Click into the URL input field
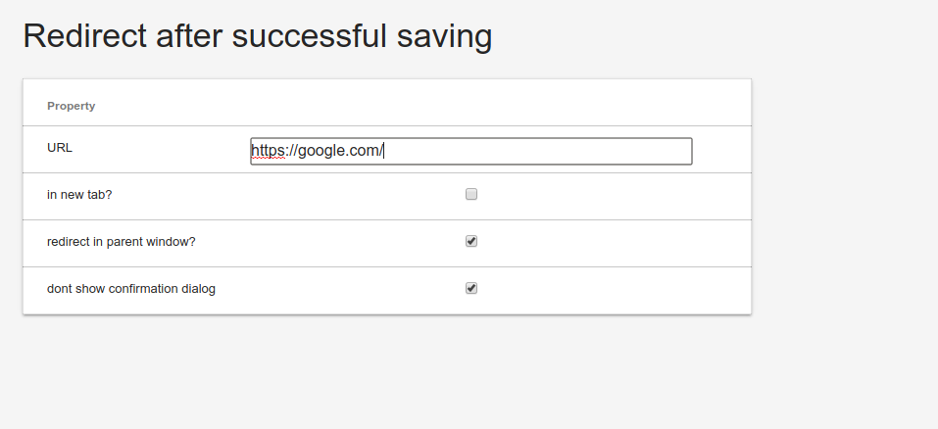The width and height of the screenshot is (938, 429). 470,151
